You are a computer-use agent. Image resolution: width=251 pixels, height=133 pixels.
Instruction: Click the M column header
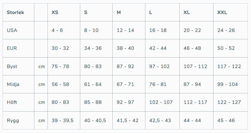tap(129, 12)
